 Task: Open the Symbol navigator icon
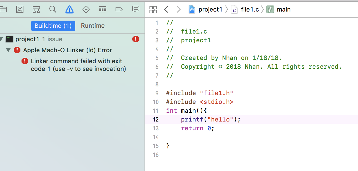[x=36, y=10]
